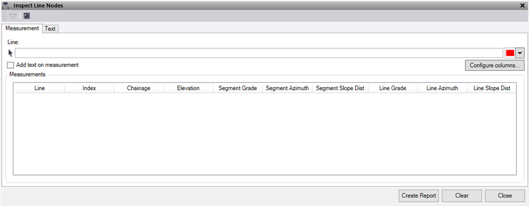
Task: Click the Segment Azimuth column header
Action: [x=288, y=88]
